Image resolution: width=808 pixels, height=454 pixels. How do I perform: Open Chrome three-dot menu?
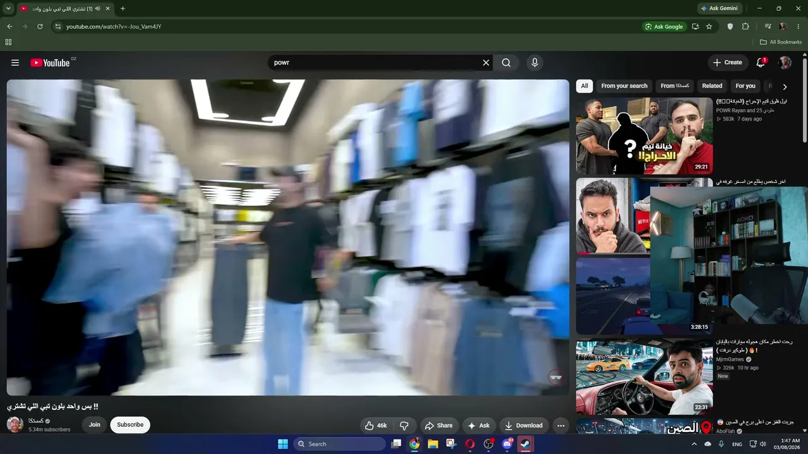tap(799, 26)
